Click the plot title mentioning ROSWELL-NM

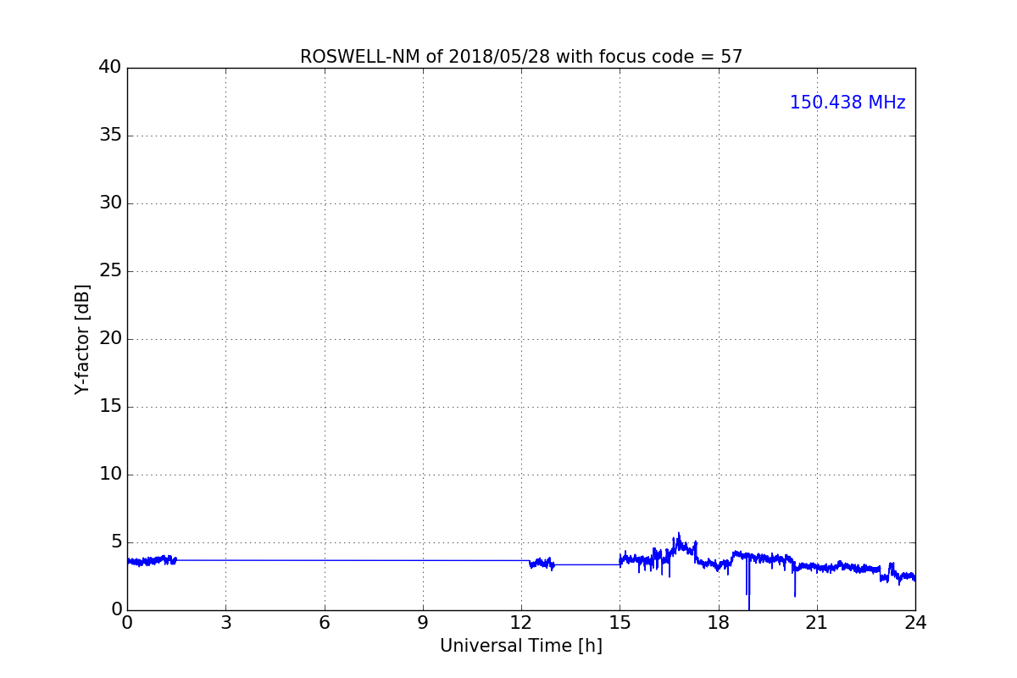(x=521, y=57)
